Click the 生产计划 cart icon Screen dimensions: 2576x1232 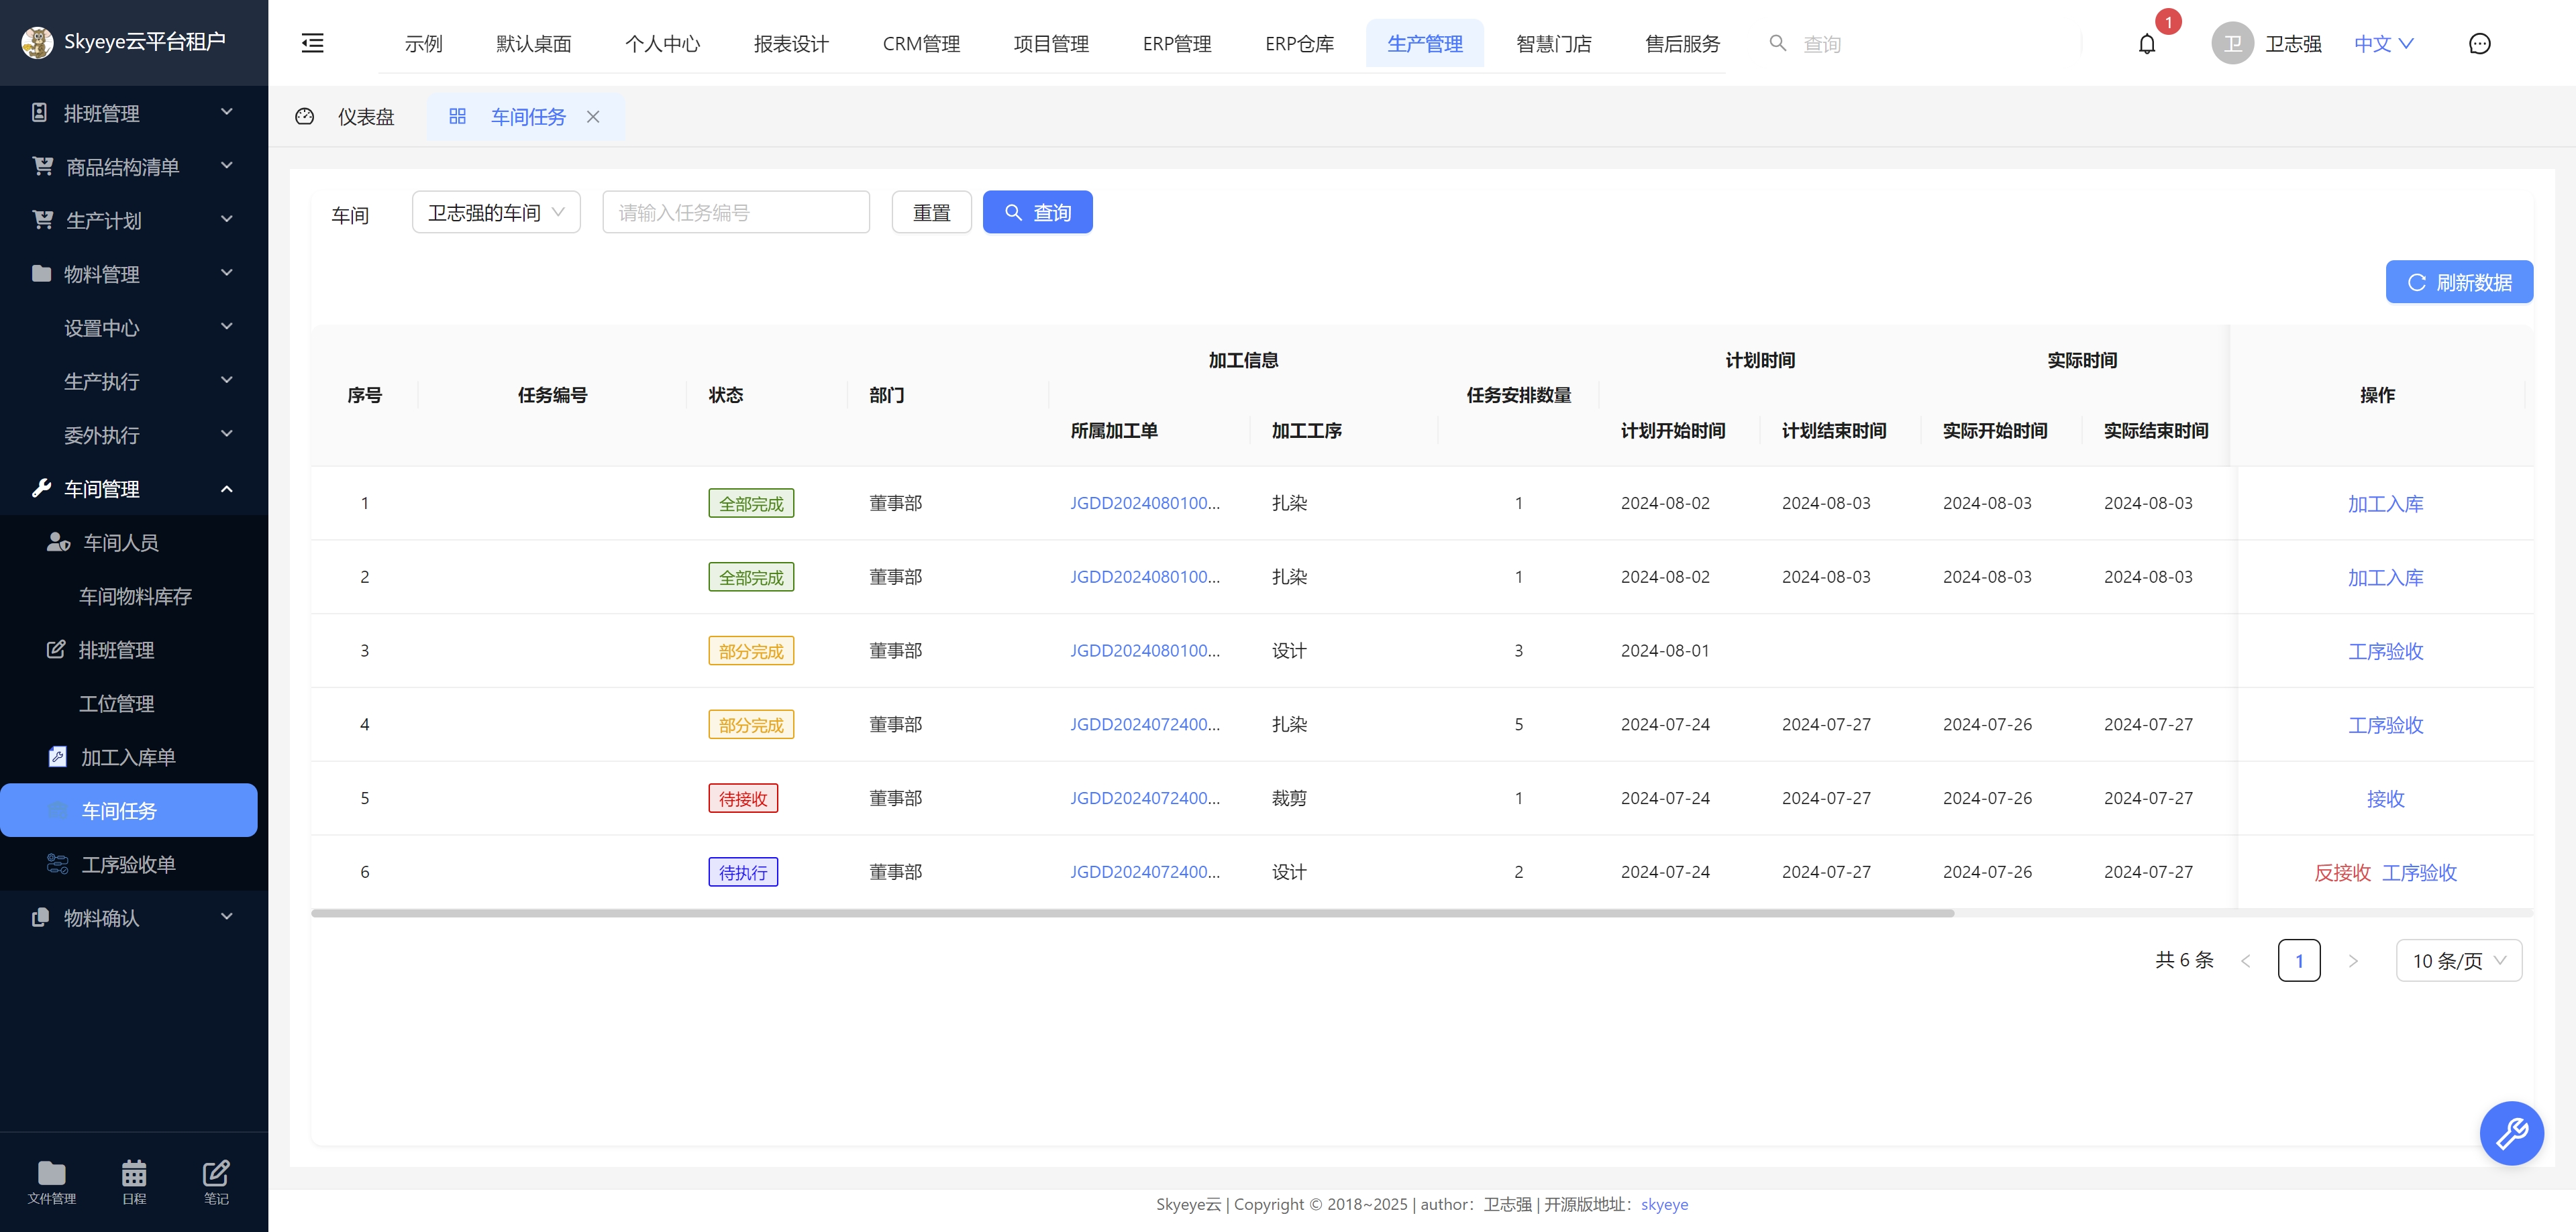42,220
